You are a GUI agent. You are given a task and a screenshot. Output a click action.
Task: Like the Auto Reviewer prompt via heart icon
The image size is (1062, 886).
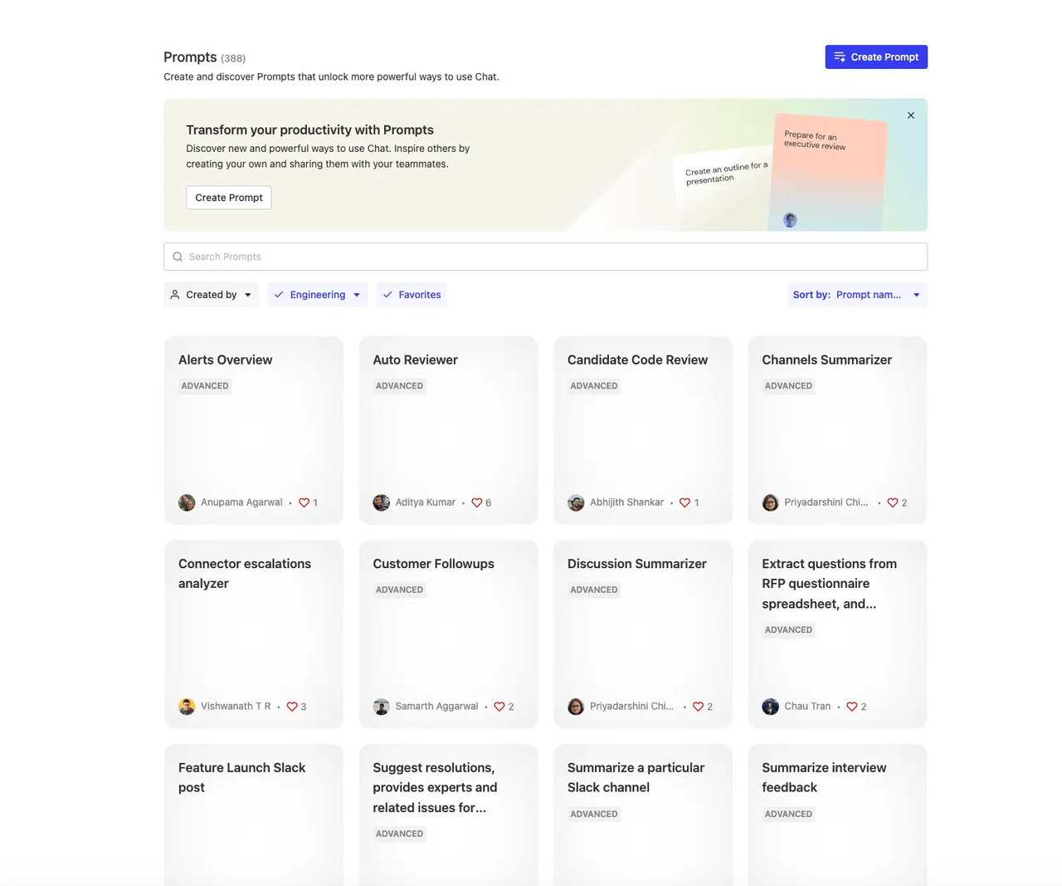coord(477,502)
